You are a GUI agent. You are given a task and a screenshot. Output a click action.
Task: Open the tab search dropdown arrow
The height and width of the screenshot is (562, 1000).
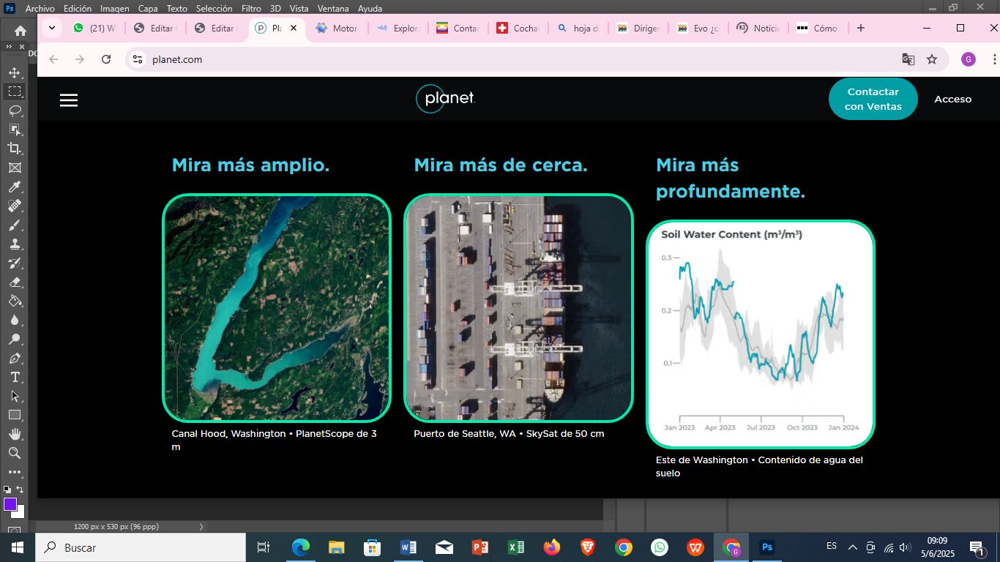point(52,29)
